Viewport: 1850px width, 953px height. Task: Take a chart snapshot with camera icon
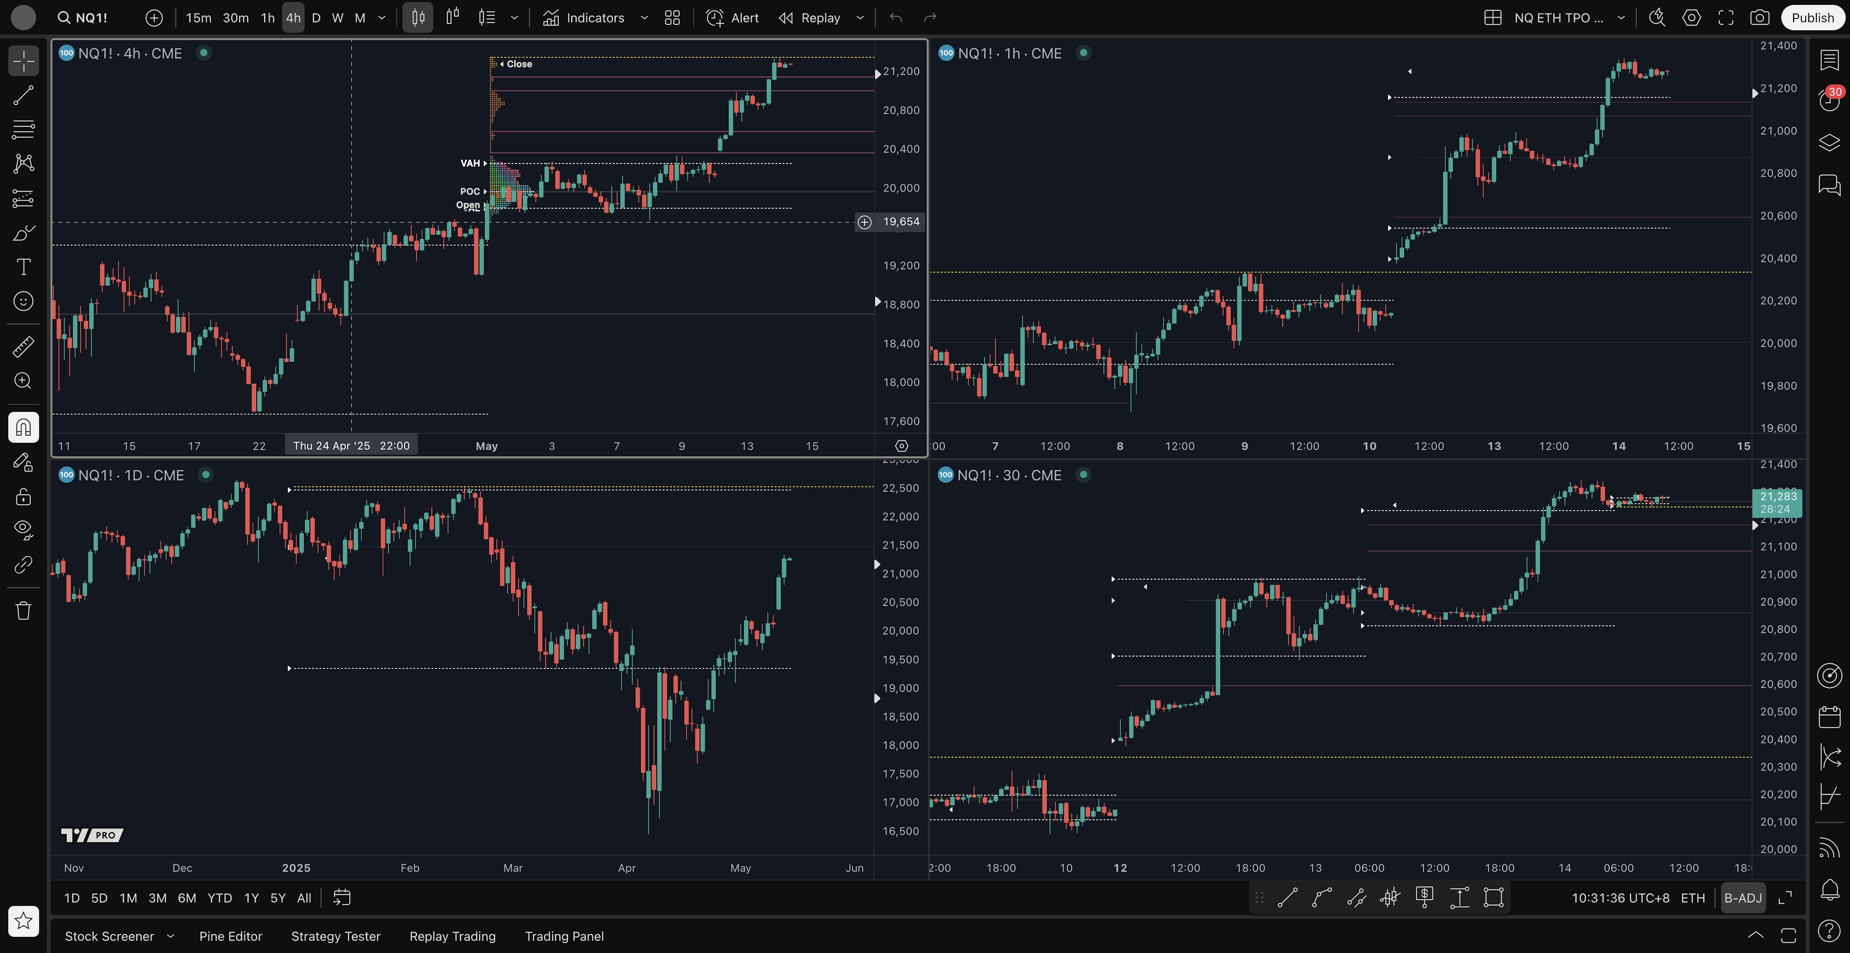coord(1759,18)
